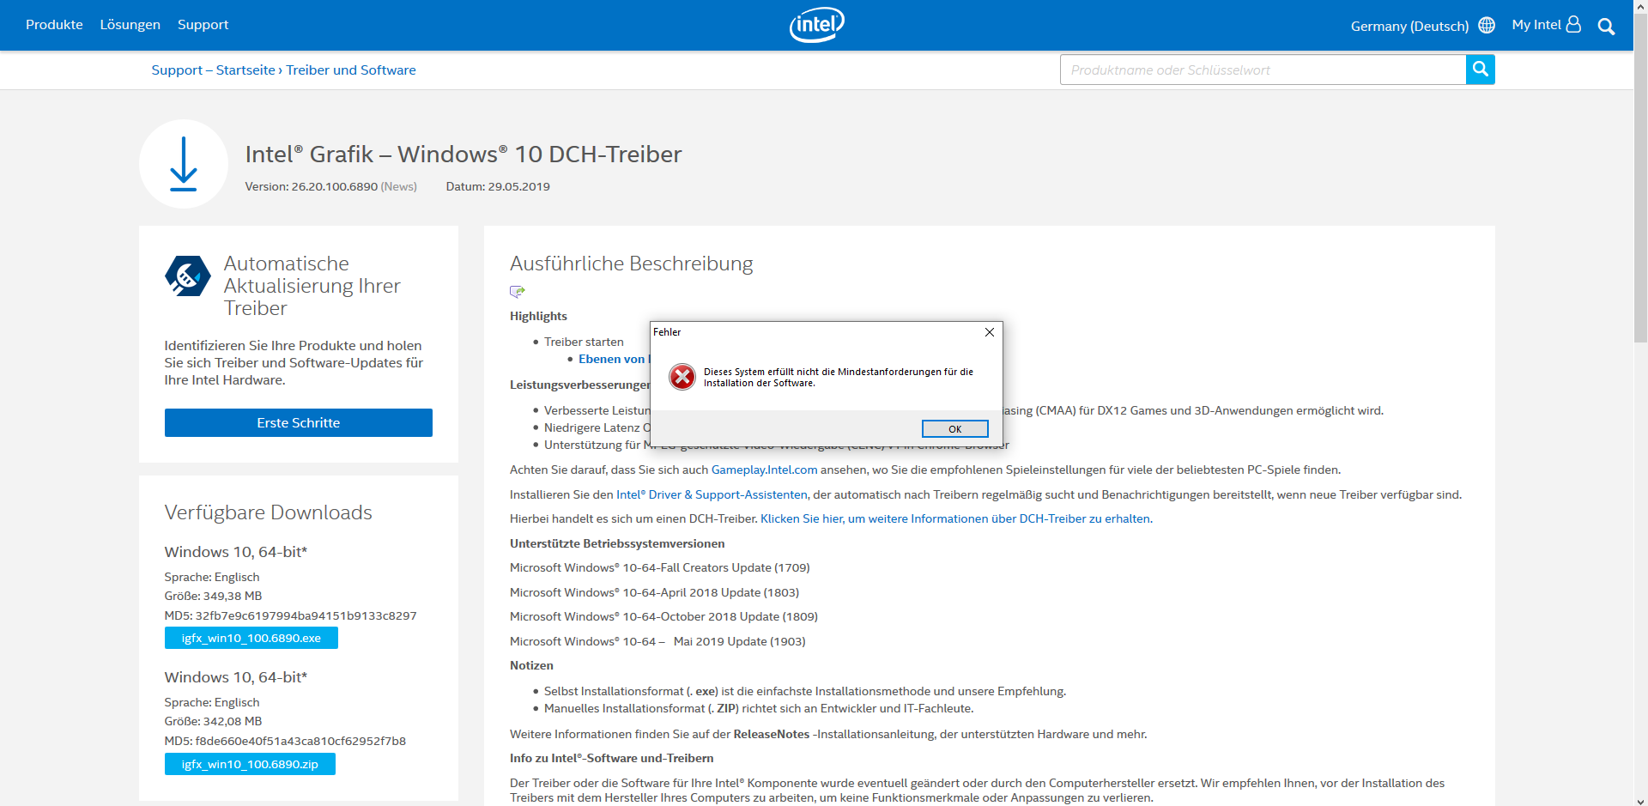Click Größe: 342,08 MB text
1648x806 pixels.
213,721
